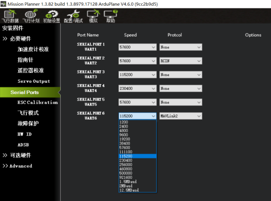Select 12.5MBaud at the list bottom

pos(137,190)
